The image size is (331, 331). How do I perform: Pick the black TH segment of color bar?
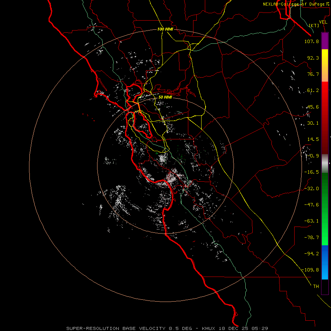point(325,287)
